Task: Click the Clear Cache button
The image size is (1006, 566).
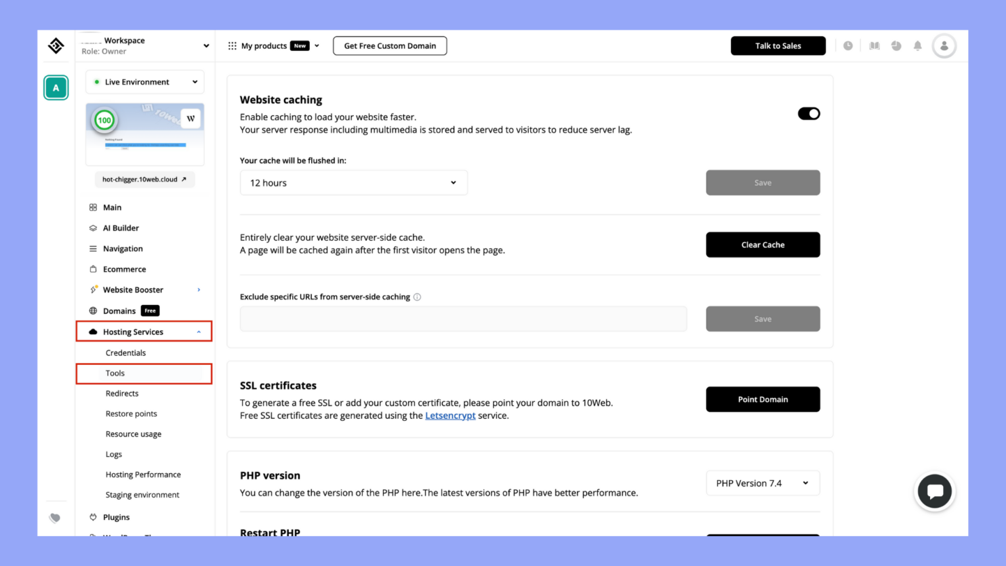Action: coord(763,245)
